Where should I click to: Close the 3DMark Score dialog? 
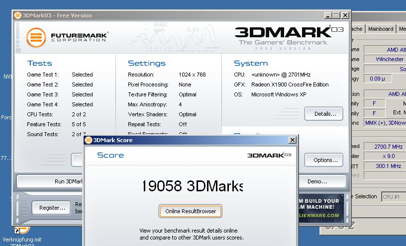click(293, 140)
